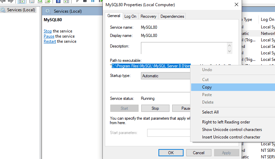
Task: Click inside the Description text box
Action: point(184,48)
